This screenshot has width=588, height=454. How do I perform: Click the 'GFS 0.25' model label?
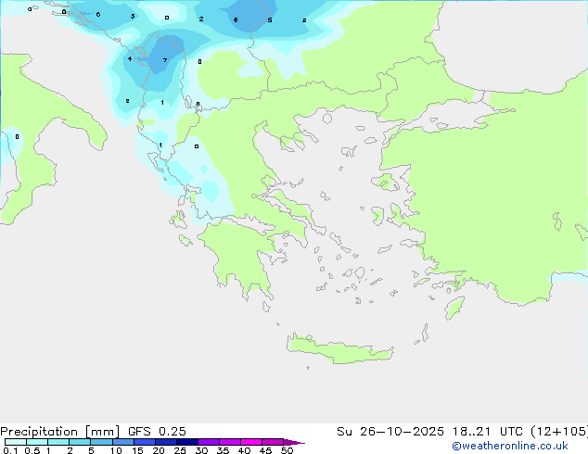tap(157, 432)
